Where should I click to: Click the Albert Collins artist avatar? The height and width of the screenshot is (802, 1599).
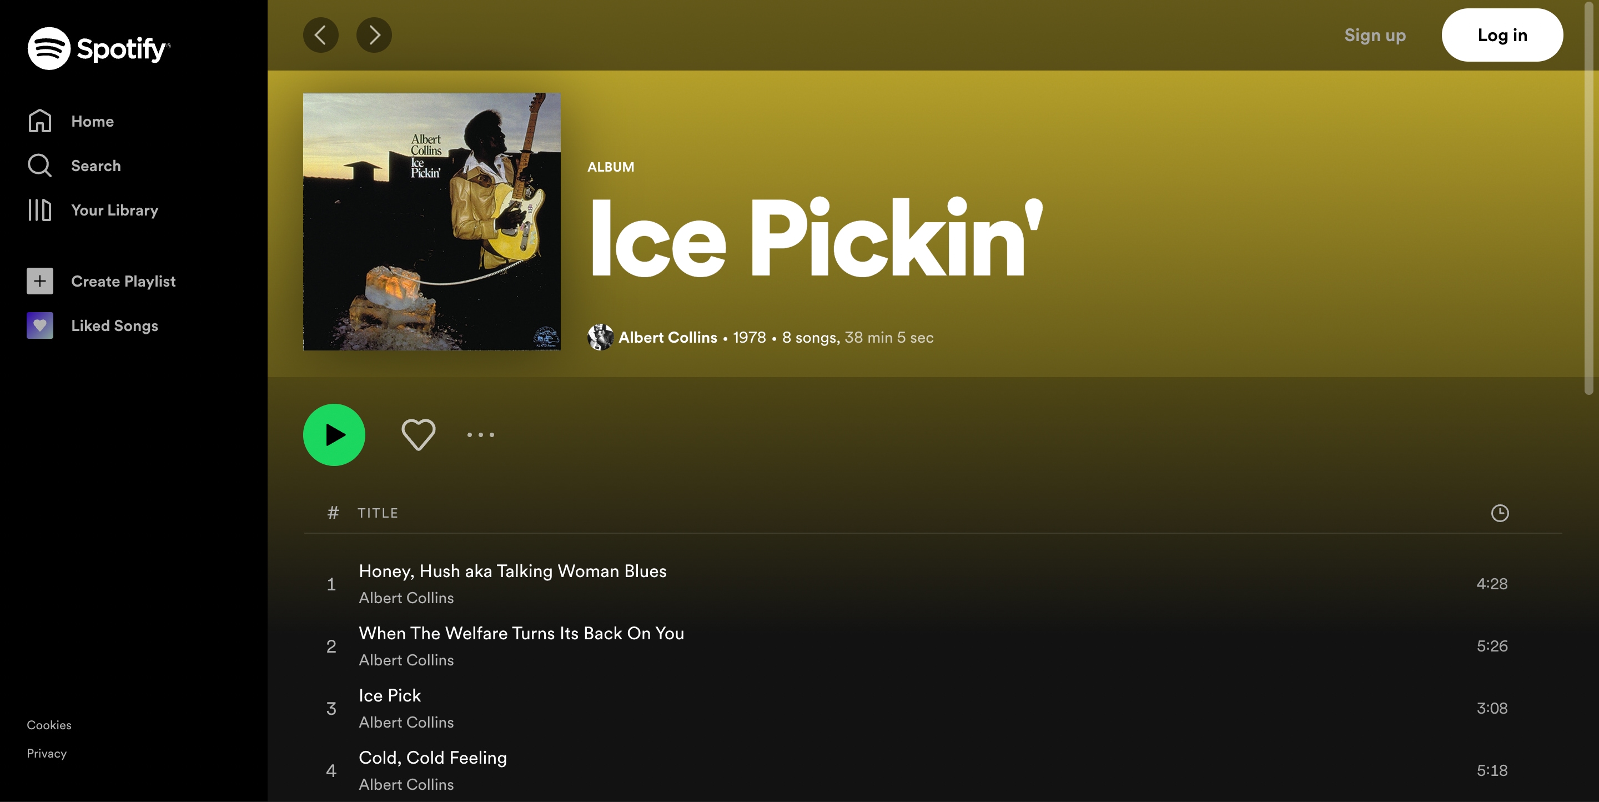point(600,337)
